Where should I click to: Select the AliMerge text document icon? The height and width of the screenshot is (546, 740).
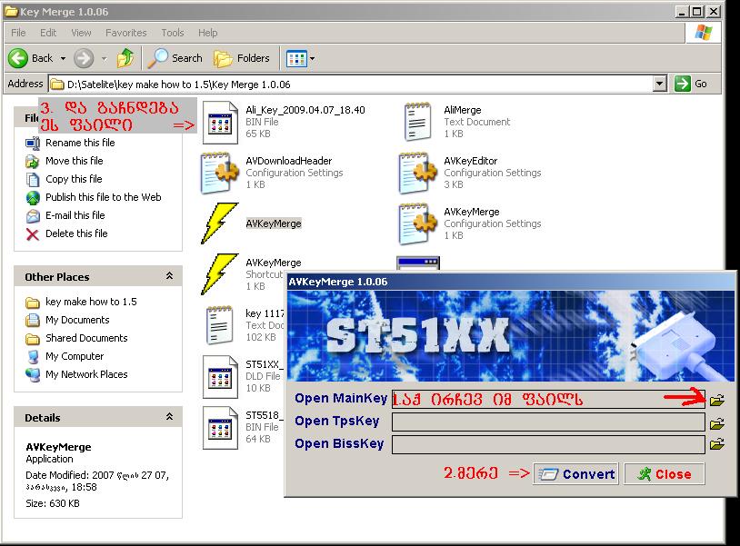418,122
